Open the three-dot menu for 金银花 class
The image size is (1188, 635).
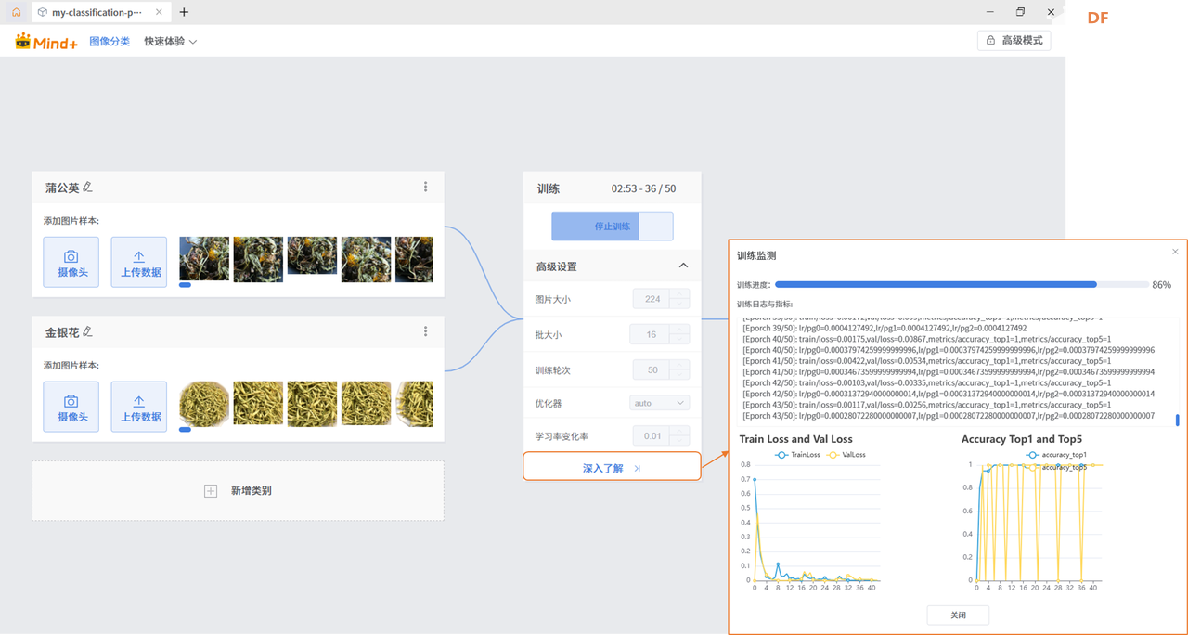(426, 331)
